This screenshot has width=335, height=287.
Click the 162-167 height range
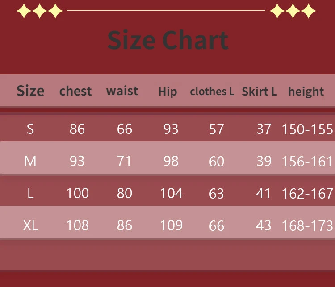(x=307, y=193)
